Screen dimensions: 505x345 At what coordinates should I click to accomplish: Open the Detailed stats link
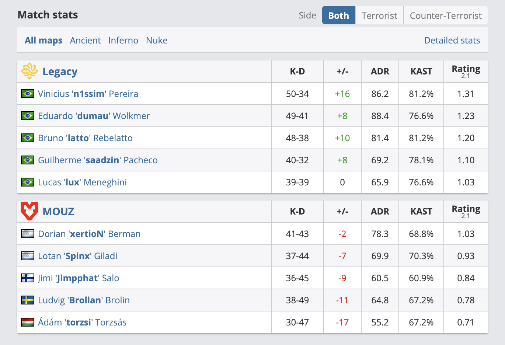pyautogui.click(x=452, y=40)
